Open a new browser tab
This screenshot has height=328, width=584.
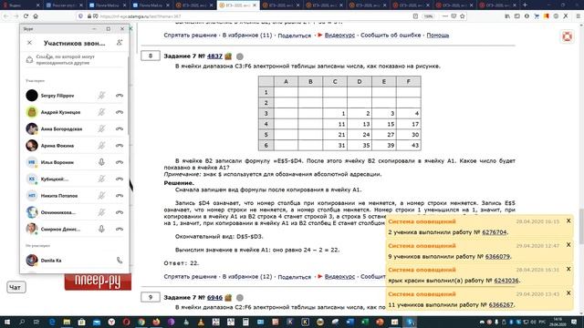(x=525, y=5)
